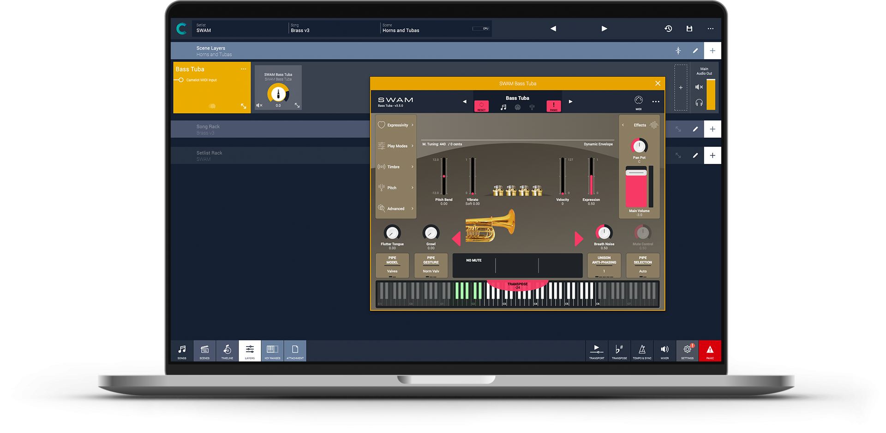Open the Attachment tab
The image size is (886, 433).
click(295, 351)
